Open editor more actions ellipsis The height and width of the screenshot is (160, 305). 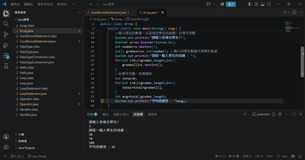(x=301, y=12)
